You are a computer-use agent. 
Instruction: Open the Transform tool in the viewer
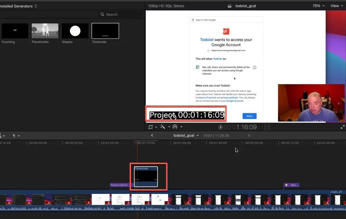[x=150, y=127]
